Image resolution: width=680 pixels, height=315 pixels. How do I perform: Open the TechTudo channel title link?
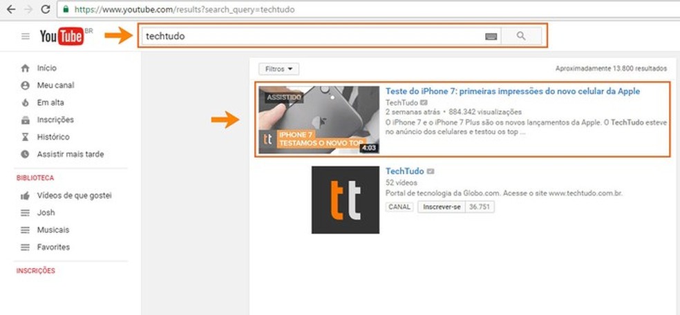tap(405, 171)
